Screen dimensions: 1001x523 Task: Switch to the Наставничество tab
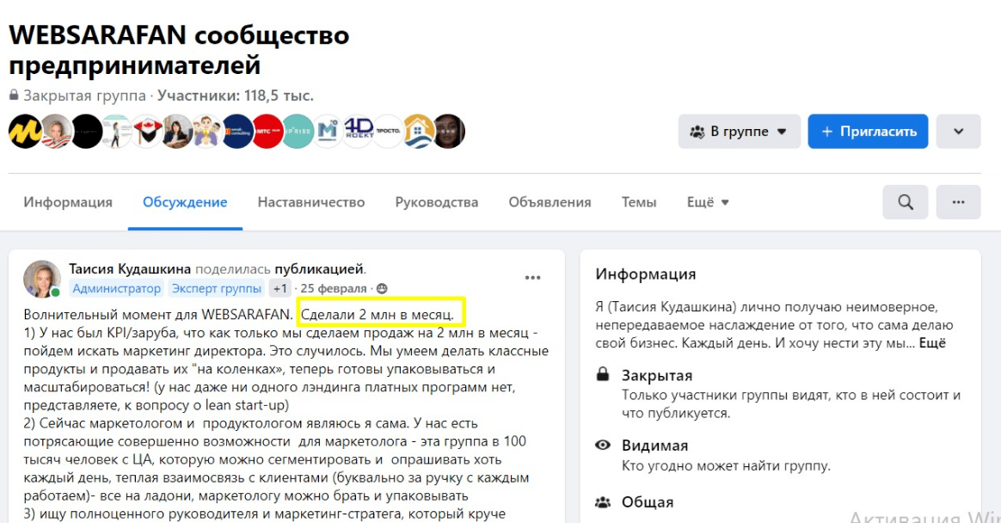click(311, 202)
